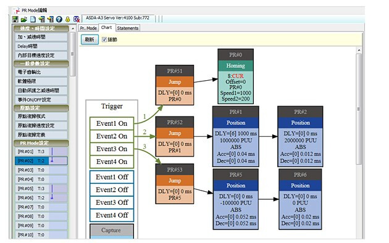Image resolution: width=389 pixels, height=243 pixels.
Task: Open help via blue question mark icon
Action: point(59,19)
